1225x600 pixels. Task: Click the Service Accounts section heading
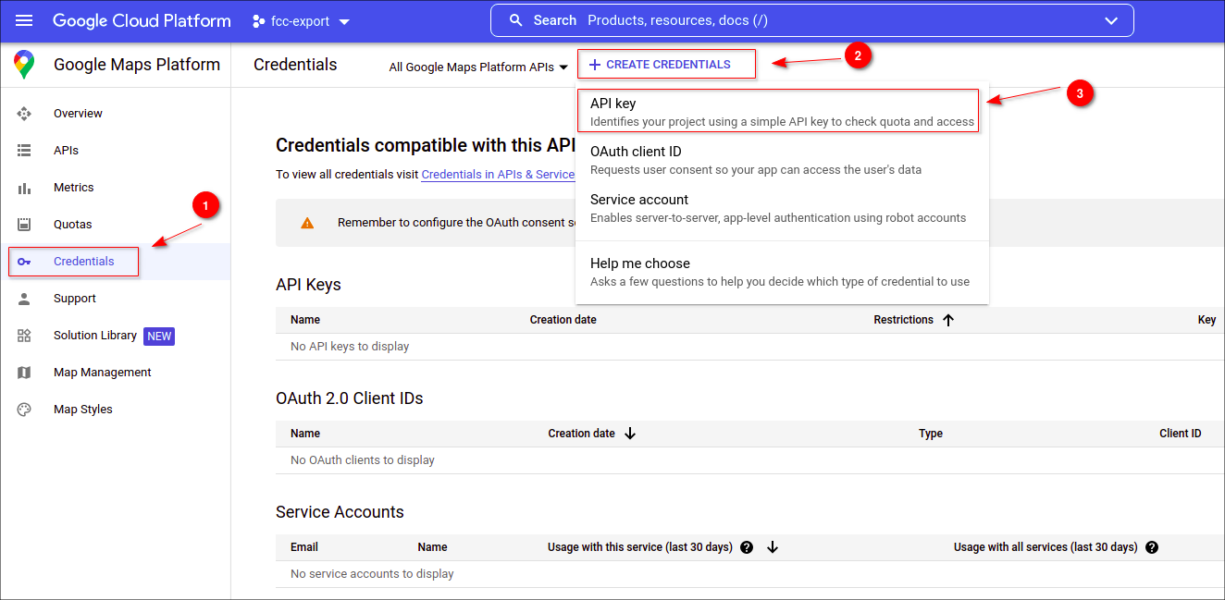click(340, 512)
